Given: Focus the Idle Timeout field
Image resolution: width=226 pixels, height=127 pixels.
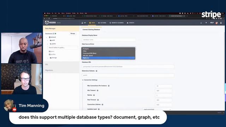Looking at the screenshot, I should 163,91.
